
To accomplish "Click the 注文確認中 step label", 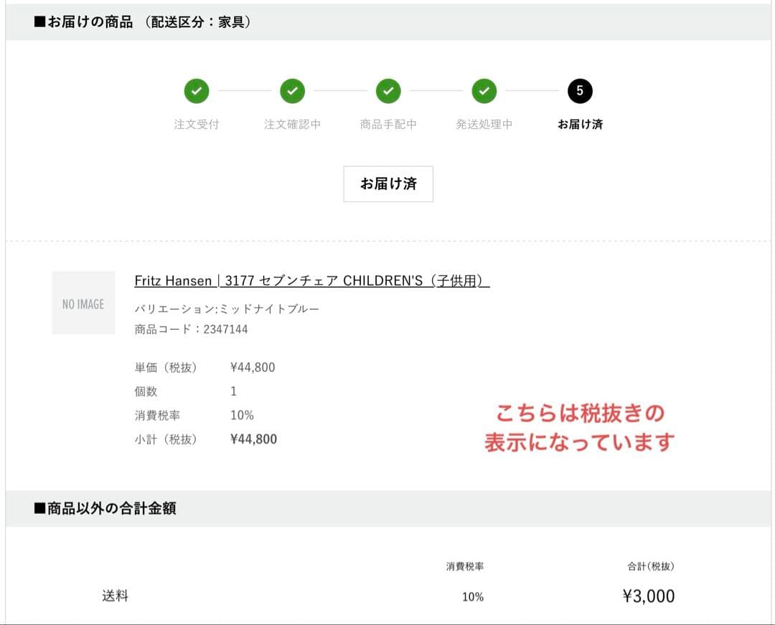I will coord(292,124).
